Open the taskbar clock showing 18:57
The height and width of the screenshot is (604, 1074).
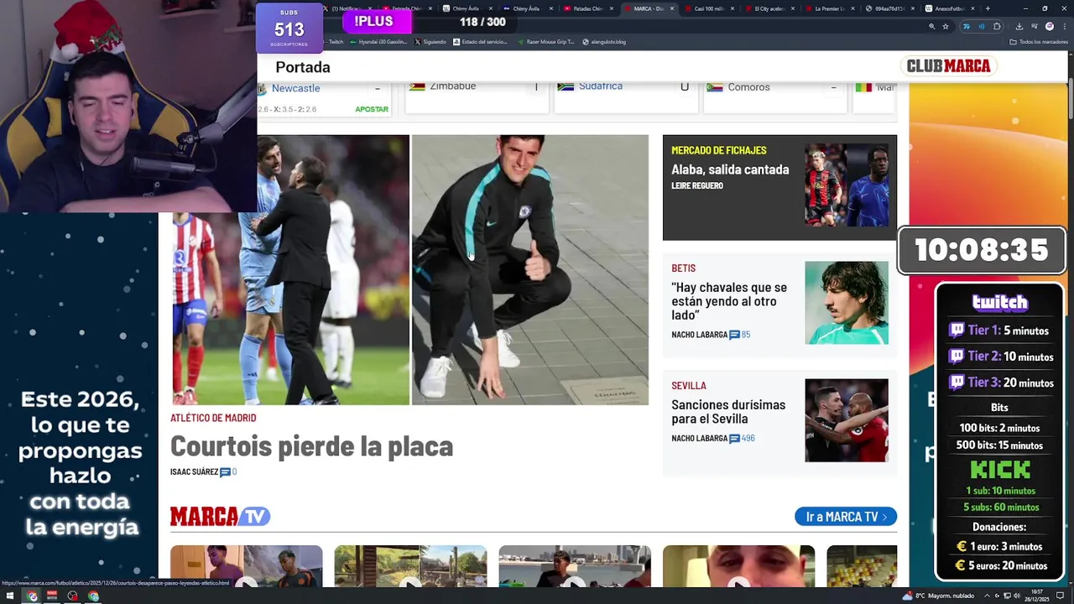(1037, 596)
